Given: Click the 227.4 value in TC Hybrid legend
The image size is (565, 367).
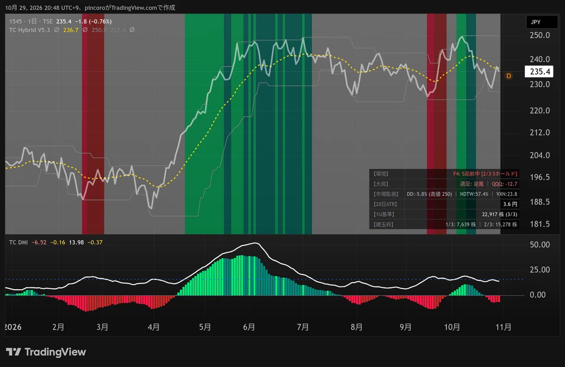Looking at the screenshot, I should pos(118,30).
